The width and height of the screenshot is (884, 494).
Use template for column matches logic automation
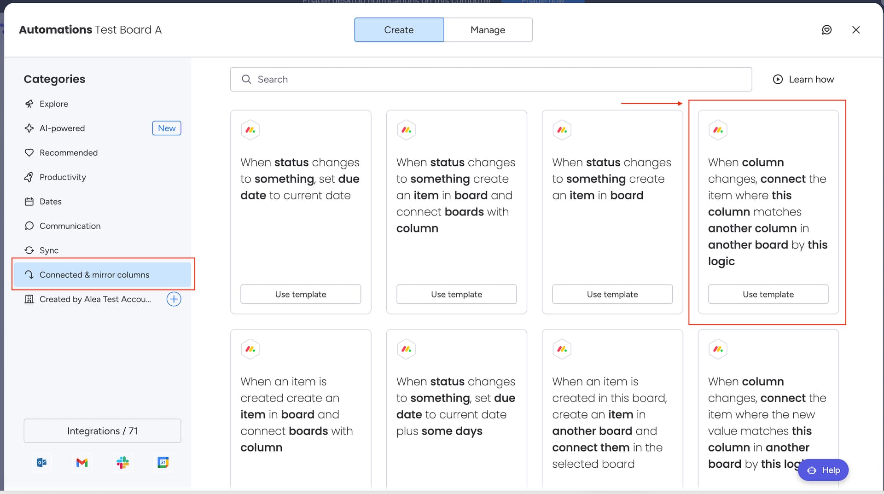point(768,294)
